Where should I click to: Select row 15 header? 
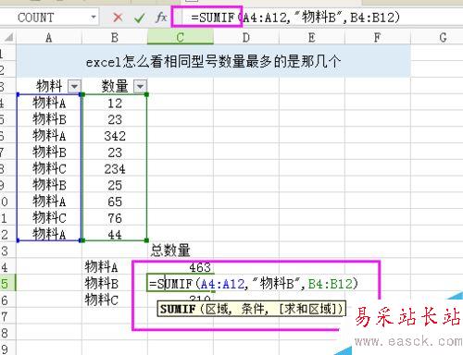point(7,283)
